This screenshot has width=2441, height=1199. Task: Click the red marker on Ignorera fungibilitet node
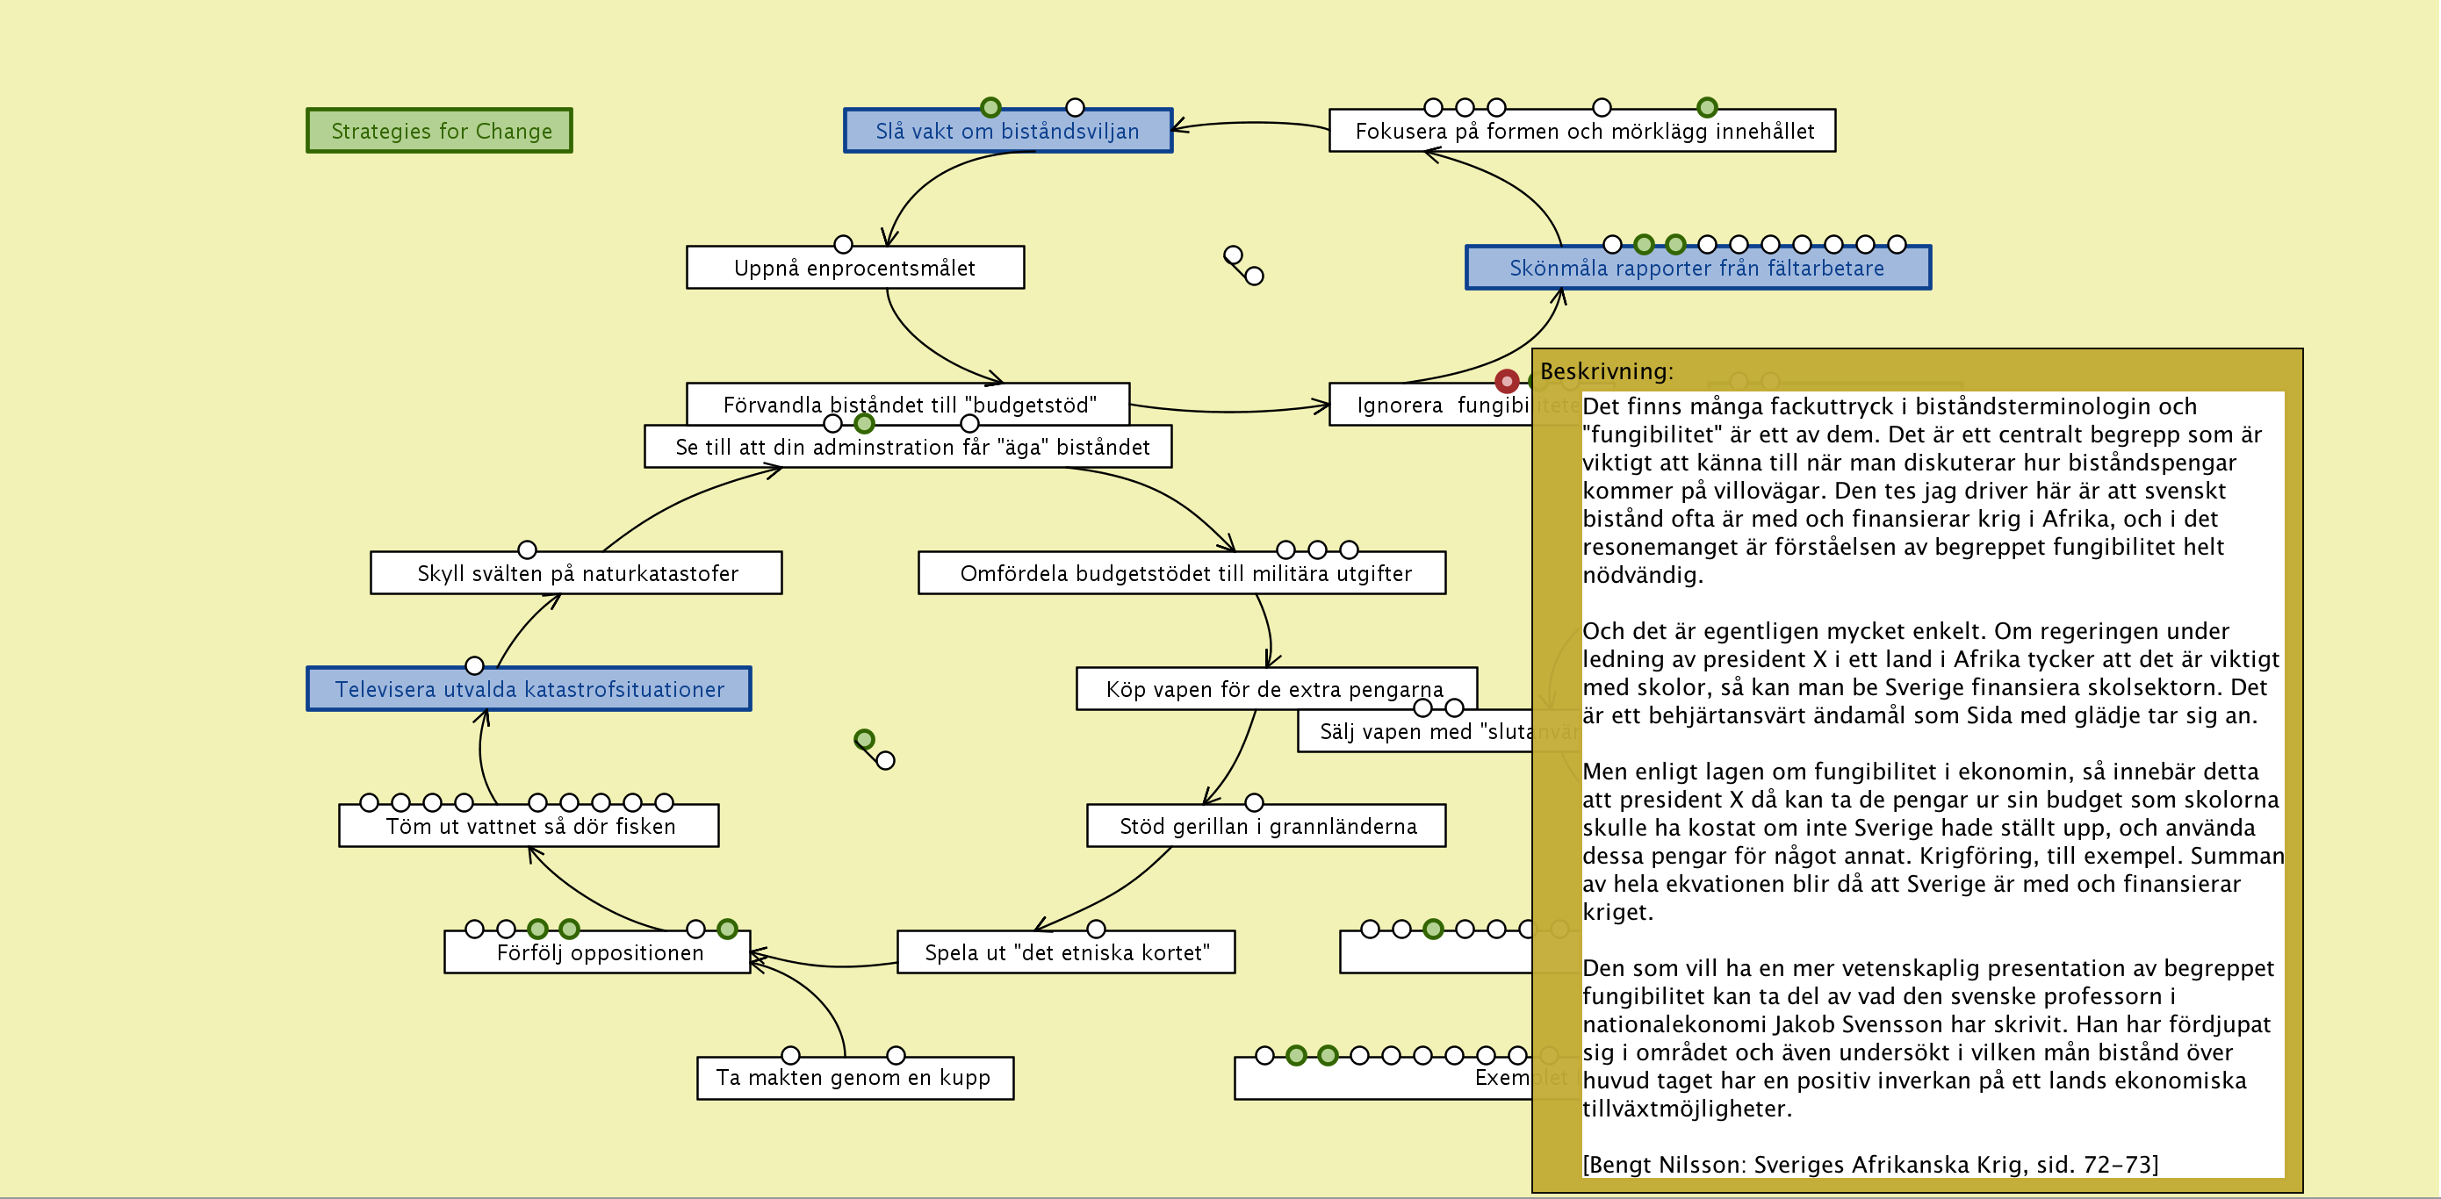(1506, 382)
